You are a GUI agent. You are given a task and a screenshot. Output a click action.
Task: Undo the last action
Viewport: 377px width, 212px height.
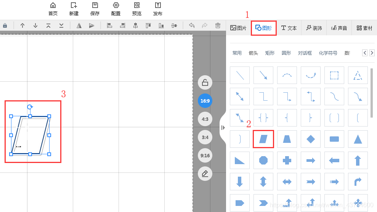pos(192,25)
